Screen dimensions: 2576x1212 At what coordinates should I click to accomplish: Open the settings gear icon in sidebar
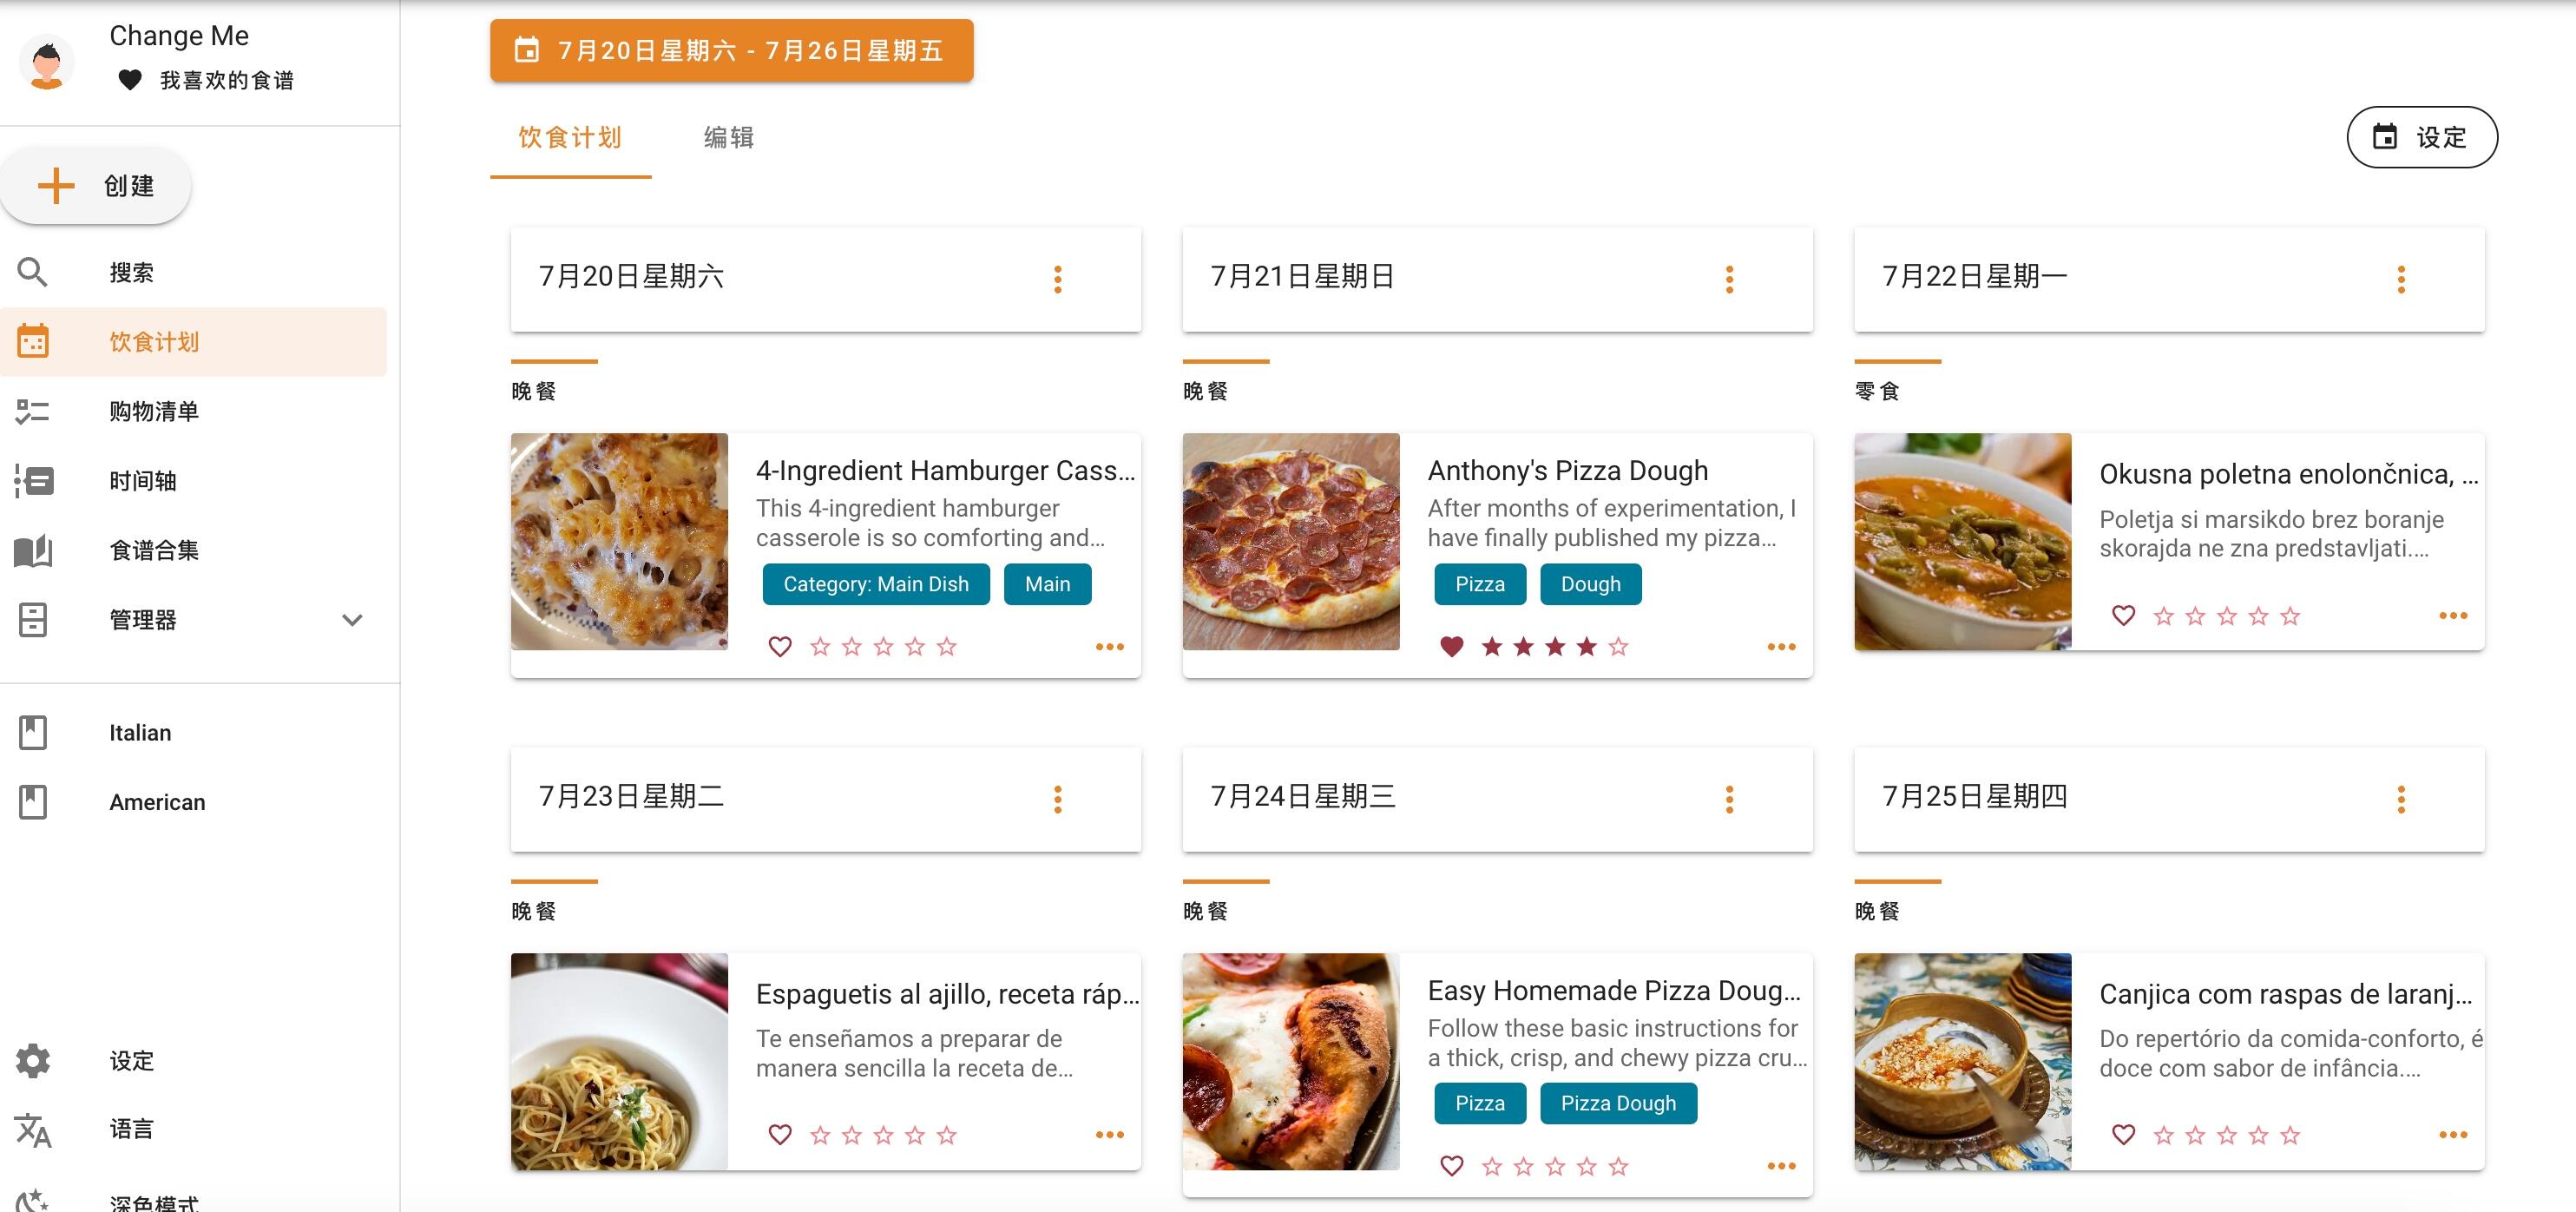point(33,1060)
